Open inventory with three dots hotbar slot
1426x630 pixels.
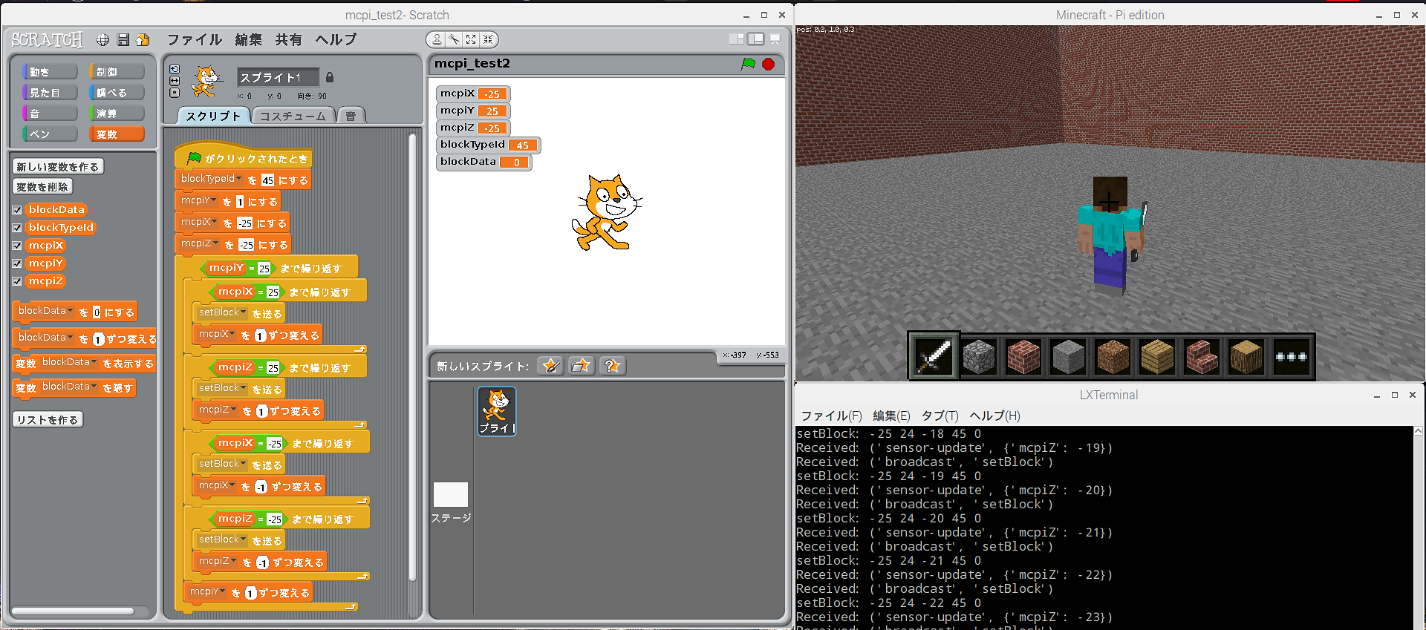pyautogui.click(x=1291, y=357)
